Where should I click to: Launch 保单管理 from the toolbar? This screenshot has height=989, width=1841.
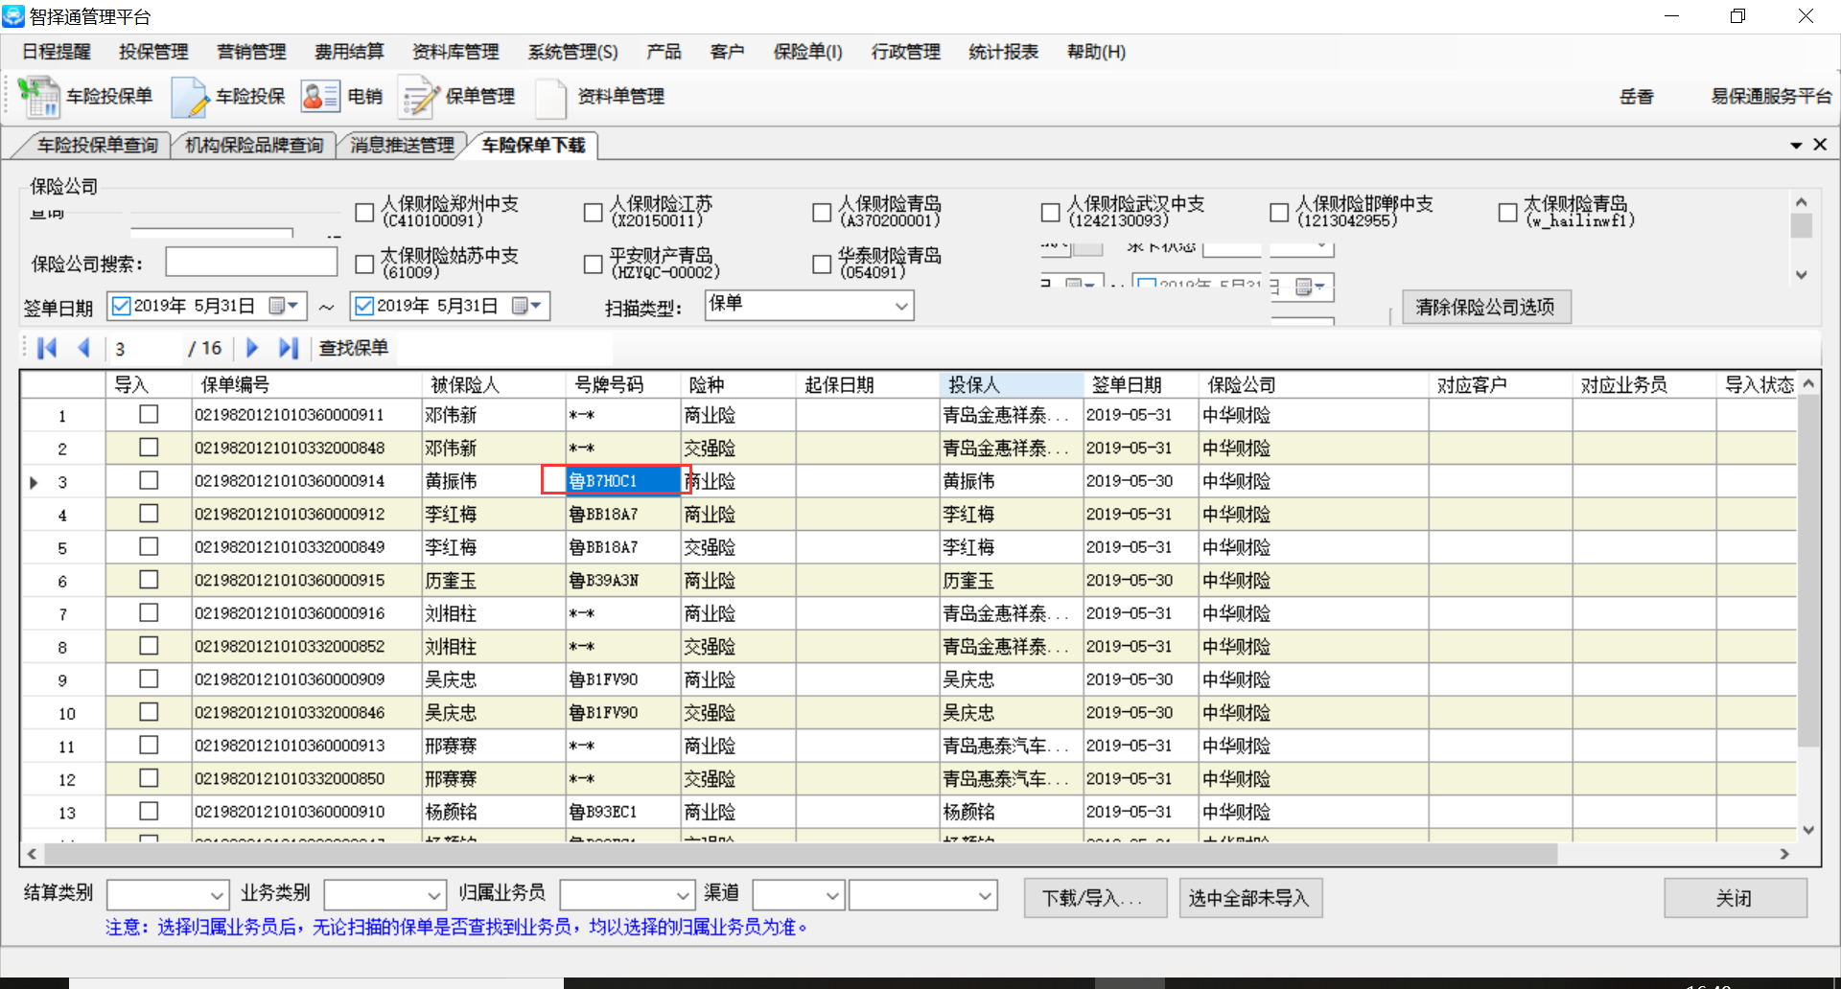coord(419,97)
